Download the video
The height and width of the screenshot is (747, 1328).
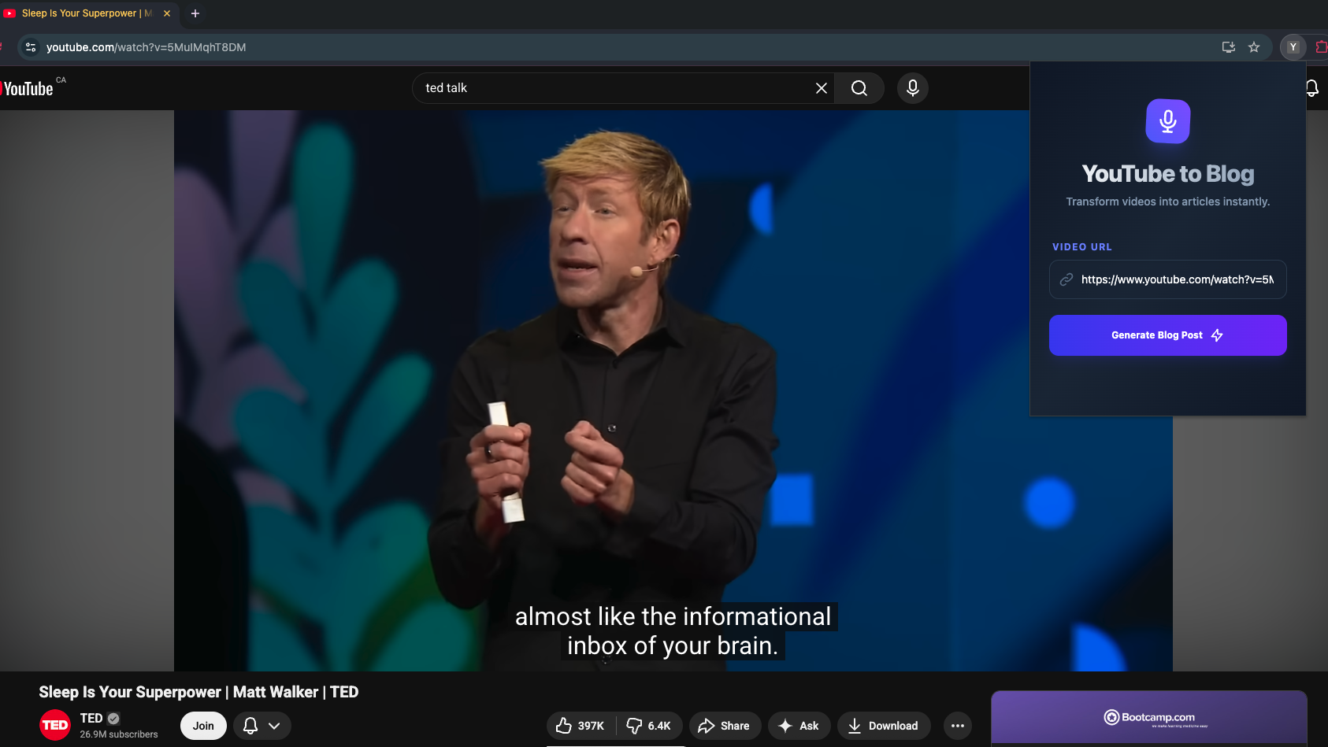[883, 726]
